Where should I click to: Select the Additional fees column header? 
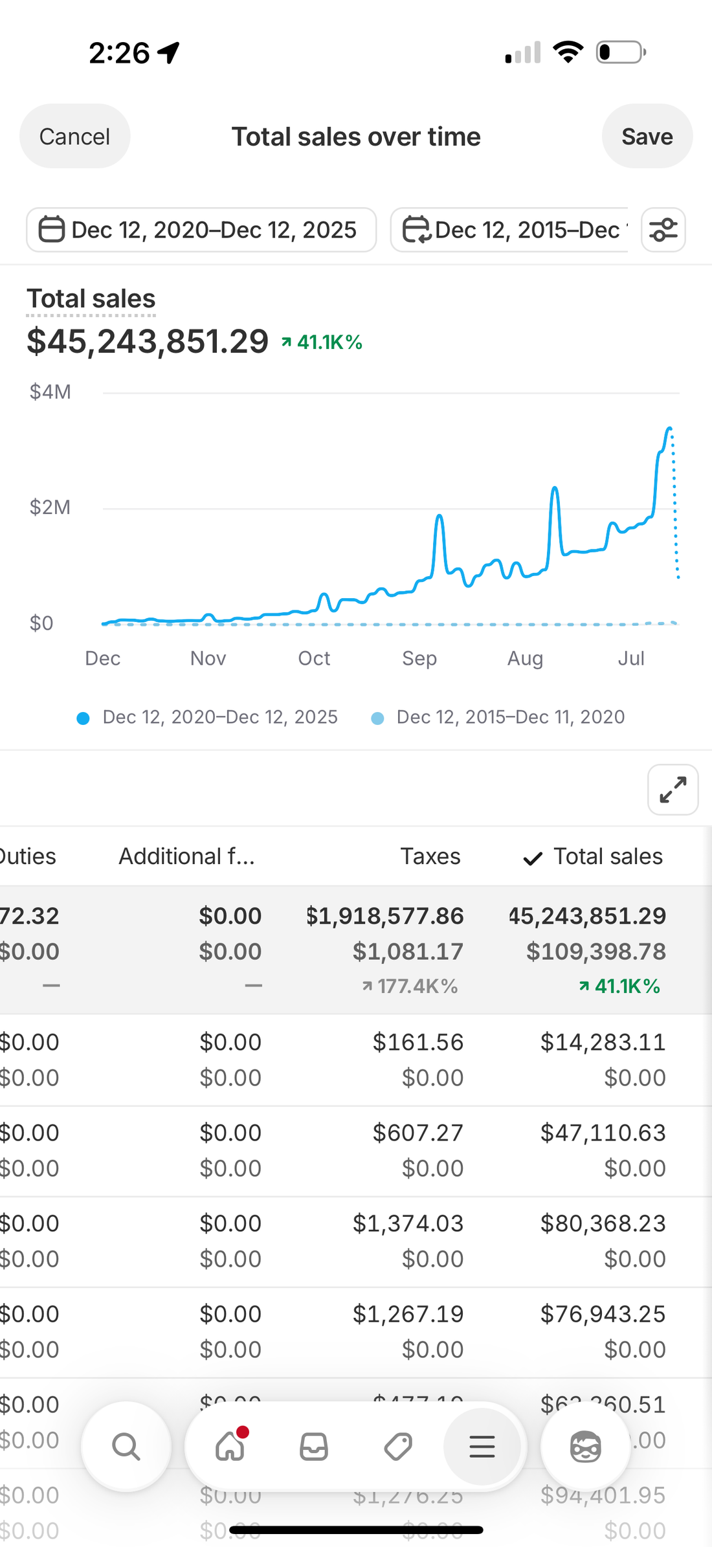click(x=186, y=856)
